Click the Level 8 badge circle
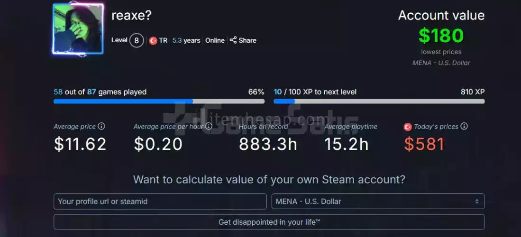The height and width of the screenshot is (237, 521). point(137,41)
